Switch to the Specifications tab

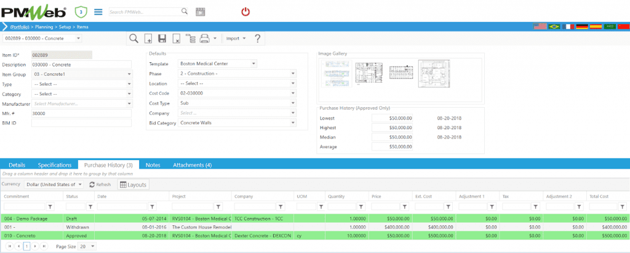coord(55,165)
